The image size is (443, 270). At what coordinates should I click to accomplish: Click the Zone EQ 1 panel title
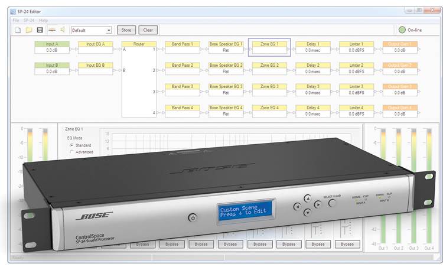[74, 129]
